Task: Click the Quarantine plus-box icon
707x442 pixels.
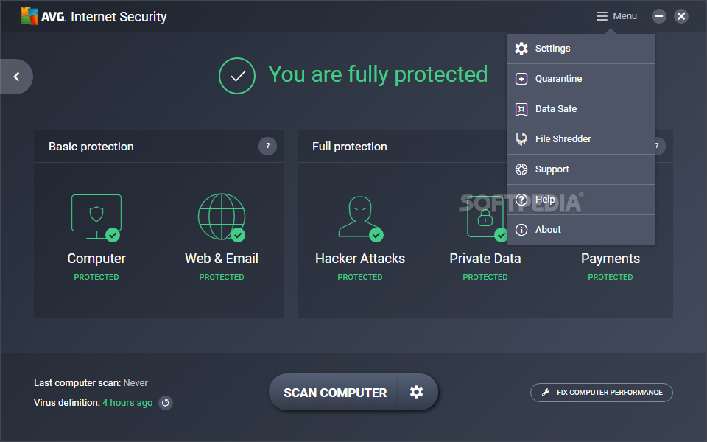Action: (521, 79)
